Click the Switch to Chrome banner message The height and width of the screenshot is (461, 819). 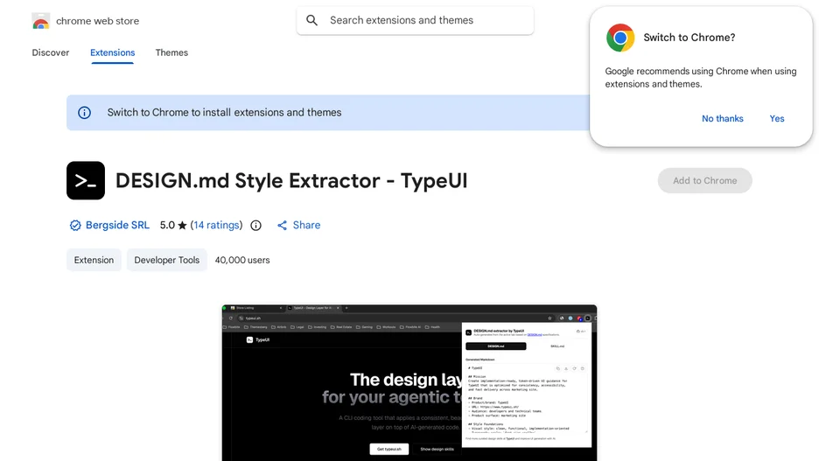(x=225, y=113)
